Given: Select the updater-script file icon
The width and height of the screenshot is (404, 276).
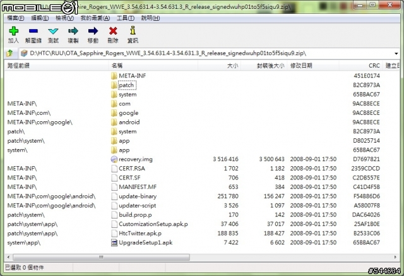Looking at the screenshot, I should [x=114, y=206].
